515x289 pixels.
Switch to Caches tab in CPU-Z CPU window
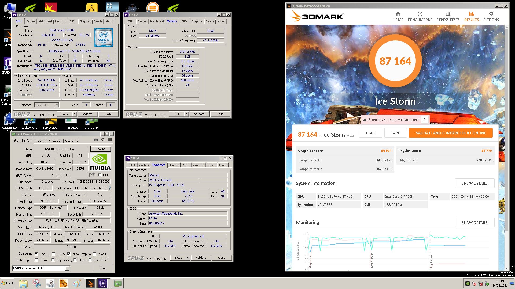point(30,21)
